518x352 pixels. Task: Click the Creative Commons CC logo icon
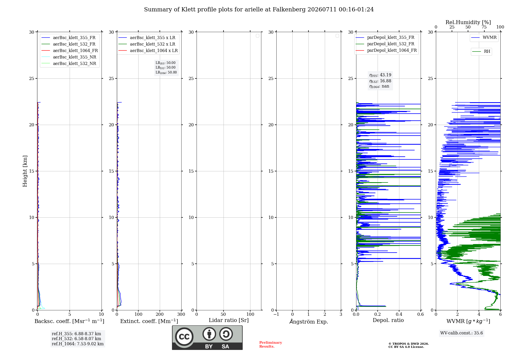[x=184, y=336]
